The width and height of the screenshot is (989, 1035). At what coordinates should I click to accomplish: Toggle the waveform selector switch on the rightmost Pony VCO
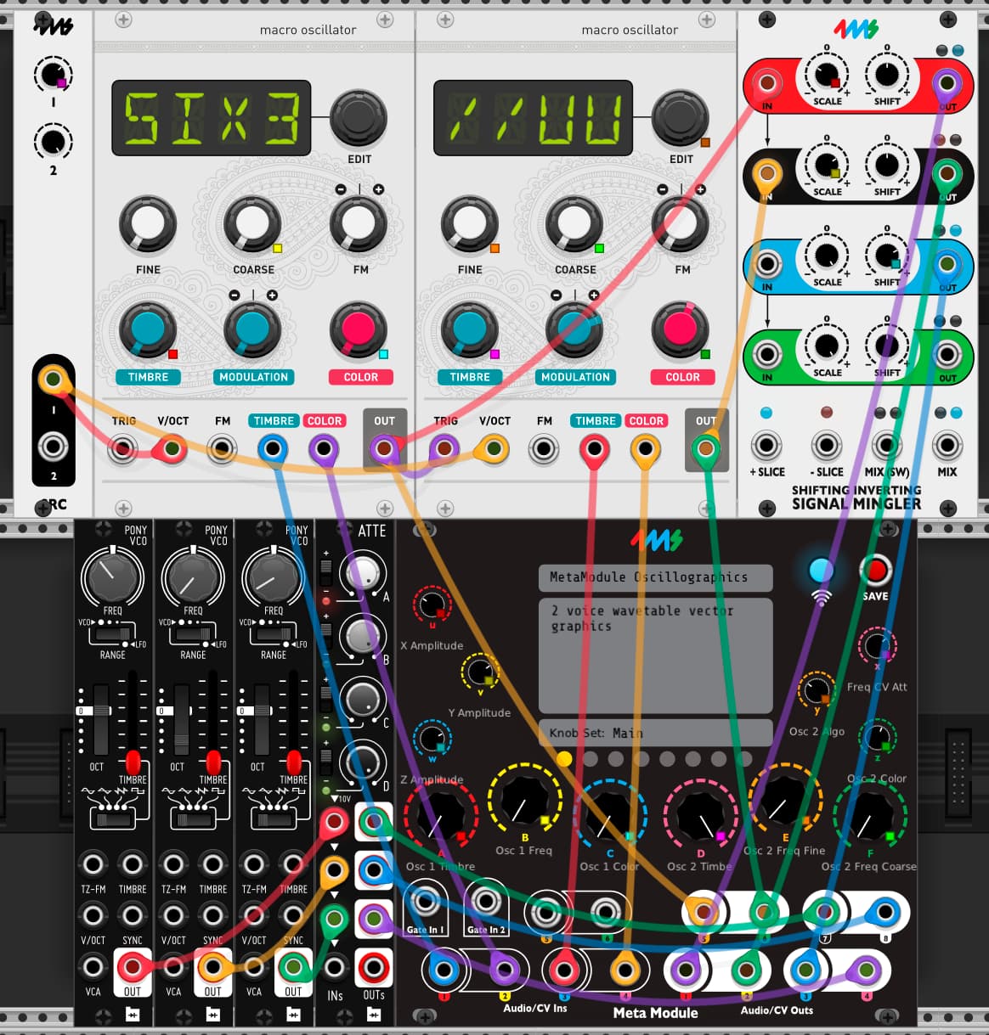pos(275,819)
